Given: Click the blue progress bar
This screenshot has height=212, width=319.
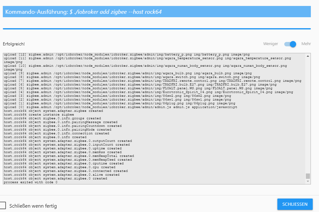Looking at the screenshot, I should tap(157, 29).
